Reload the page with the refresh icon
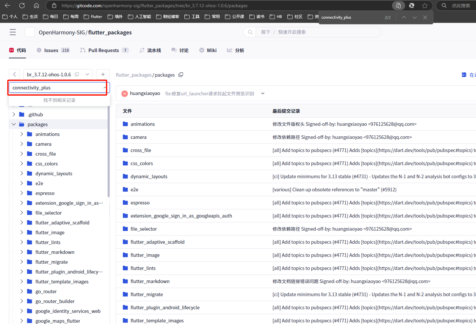This screenshot has height=324, width=476. coord(22,6)
